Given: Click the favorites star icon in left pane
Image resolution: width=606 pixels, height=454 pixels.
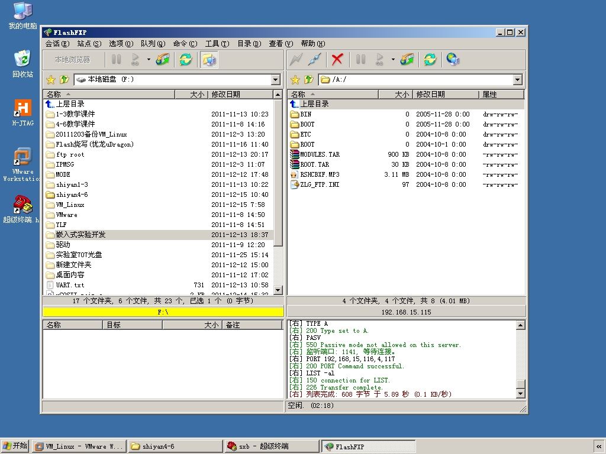Looking at the screenshot, I should [x=51, y=80].
